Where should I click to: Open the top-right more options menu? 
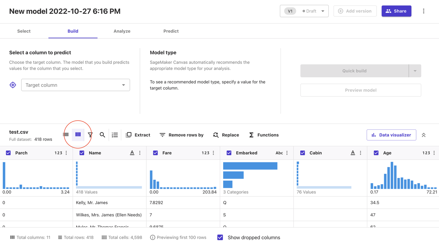pos(423,11)
